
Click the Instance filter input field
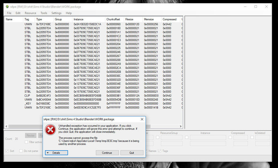pyautogui.click(x=208, y=137)
